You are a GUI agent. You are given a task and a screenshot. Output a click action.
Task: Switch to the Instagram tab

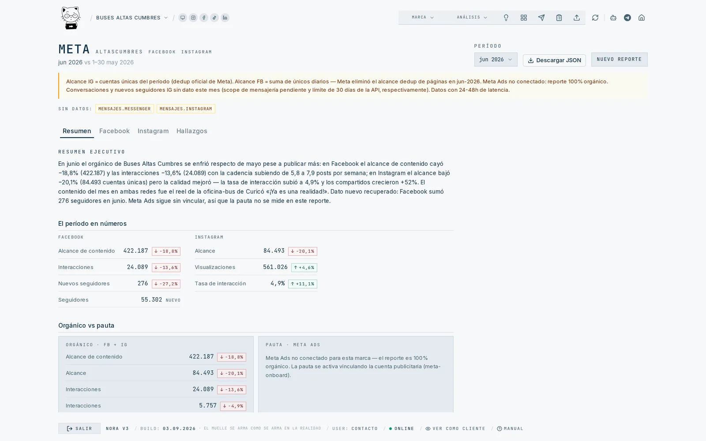coord(153,131)
